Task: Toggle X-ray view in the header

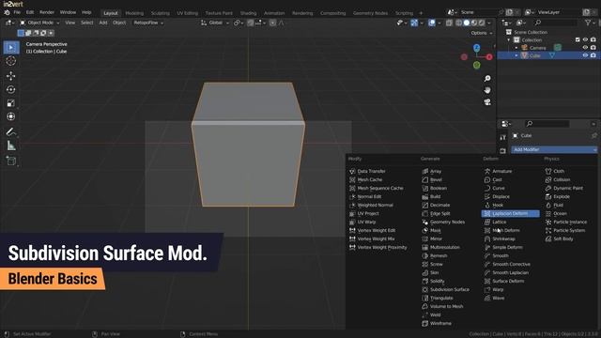Action: click(449, 23)
